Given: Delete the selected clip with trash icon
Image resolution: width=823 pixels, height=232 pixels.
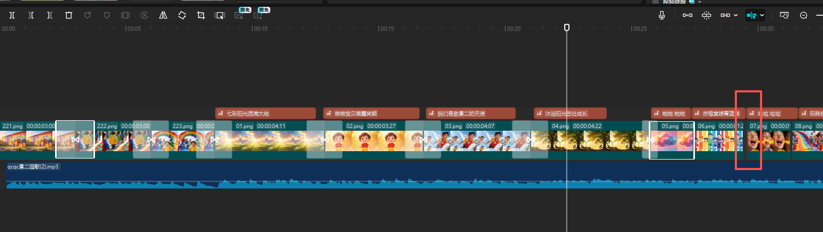Looking at the screenshot, I should (68, 15).
